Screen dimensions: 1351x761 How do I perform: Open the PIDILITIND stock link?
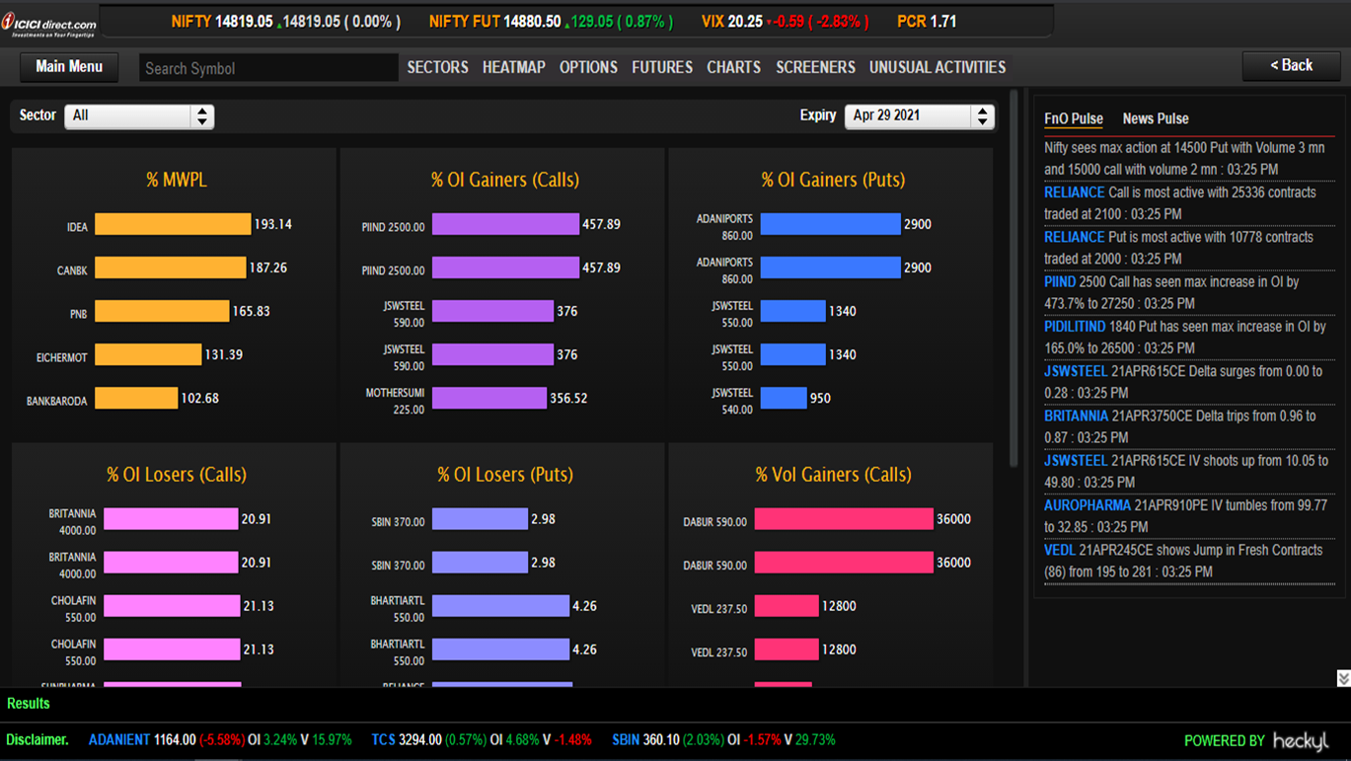(1075, 327)
